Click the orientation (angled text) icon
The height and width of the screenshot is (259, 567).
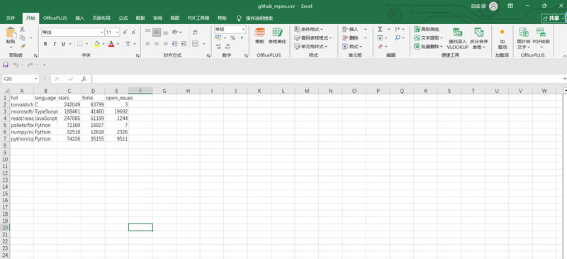tap(174, 32)
